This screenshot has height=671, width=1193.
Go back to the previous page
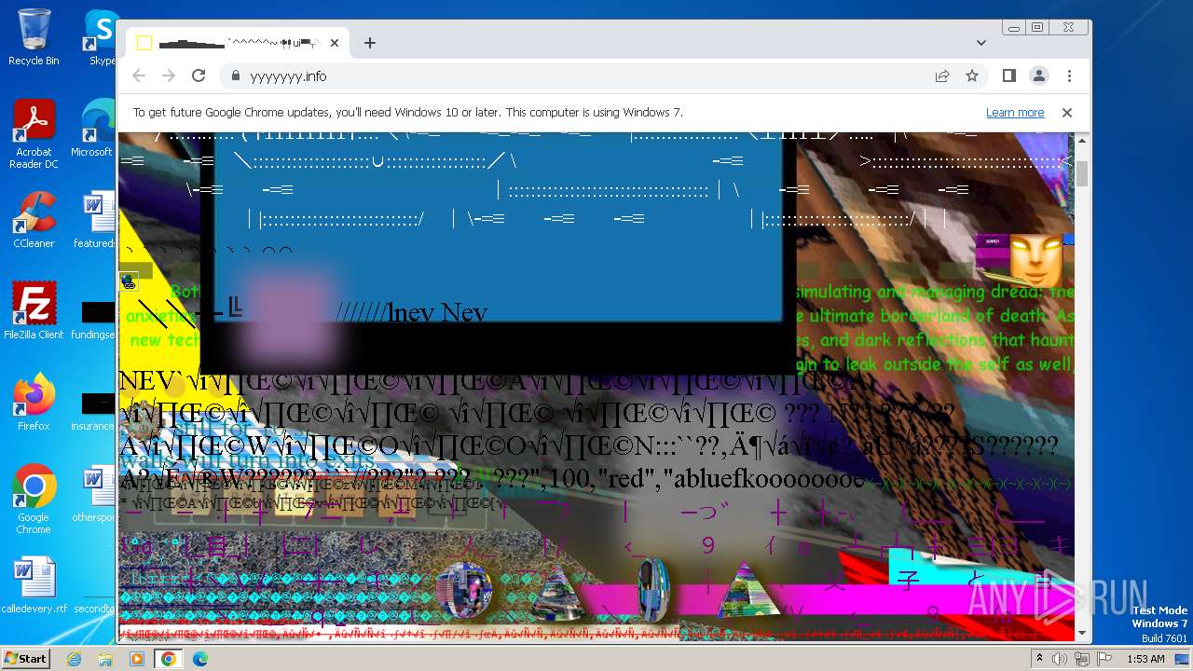click(139, 75)
